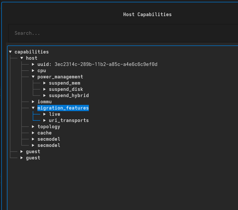
Task: Expand the uuid entry
Action: pyautogui.click(x=33, y=64)
